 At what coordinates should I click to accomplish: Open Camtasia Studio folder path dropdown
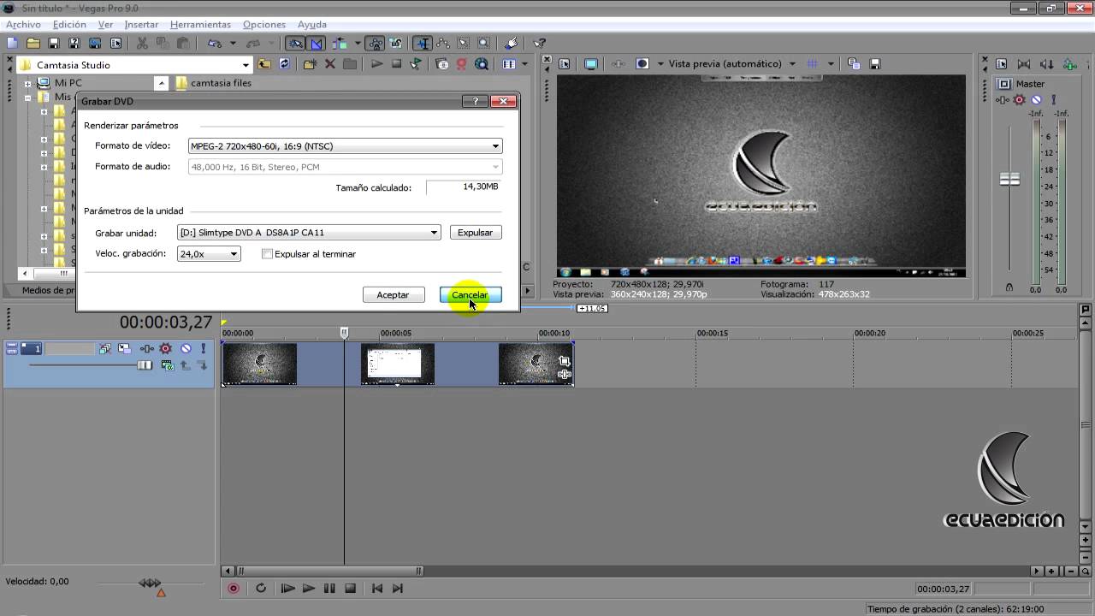246,65
